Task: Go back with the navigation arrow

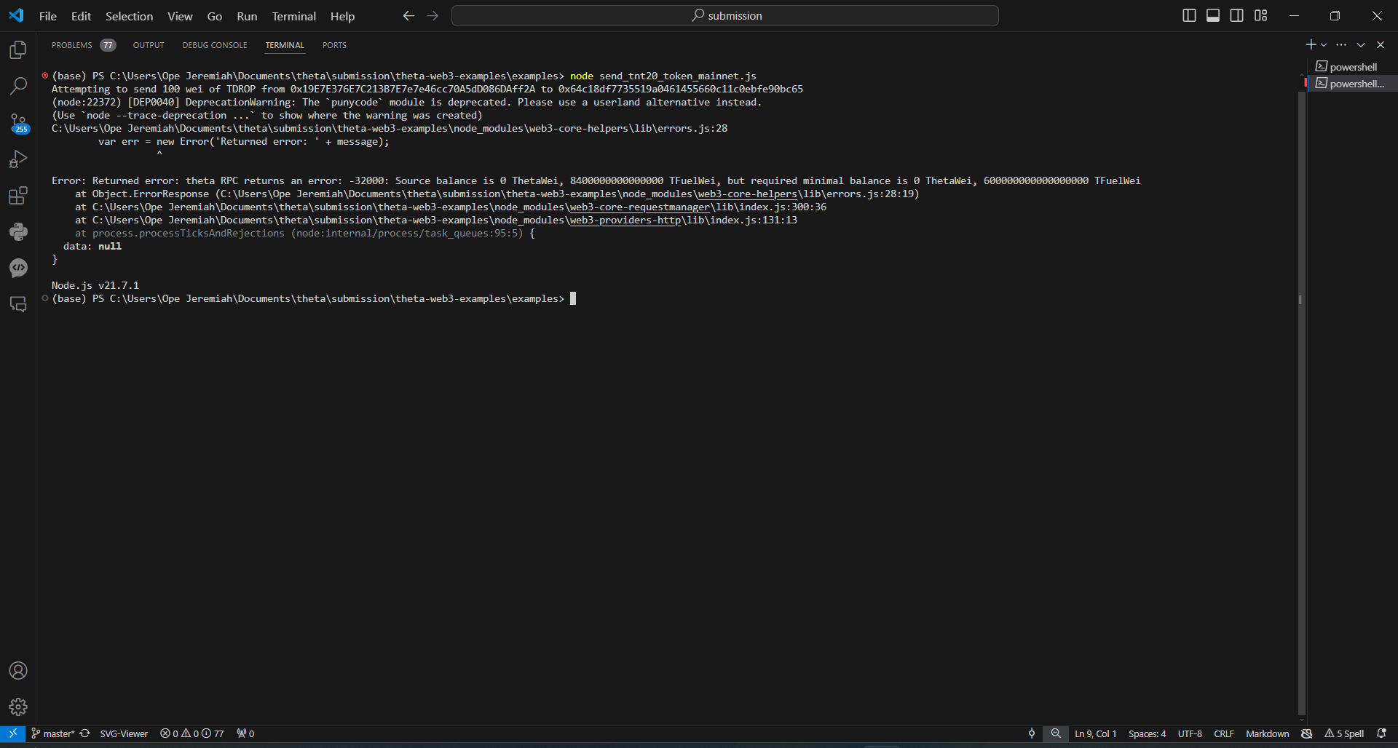Action: [408, 16]
